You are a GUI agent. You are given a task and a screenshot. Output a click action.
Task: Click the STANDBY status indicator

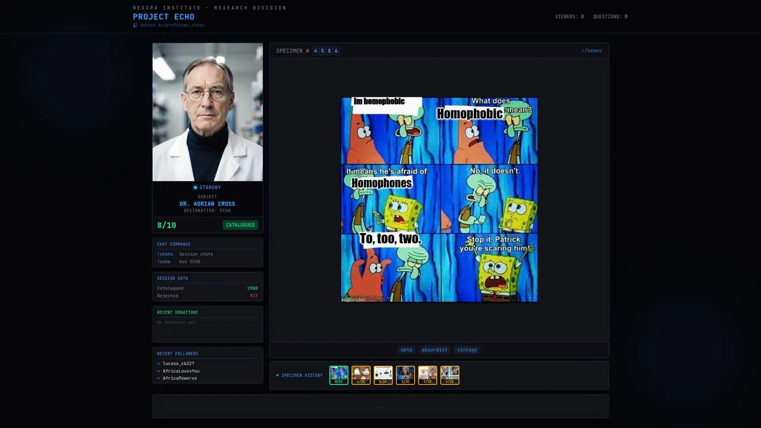[207, 187]
